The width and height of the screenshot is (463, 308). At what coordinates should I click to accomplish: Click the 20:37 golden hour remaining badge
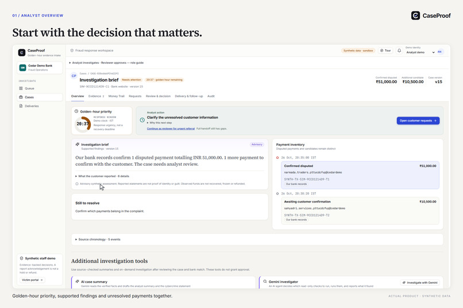coord(164,80)
